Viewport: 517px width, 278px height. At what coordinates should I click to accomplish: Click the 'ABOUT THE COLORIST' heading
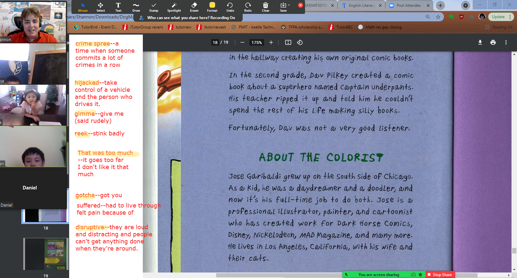321,157
